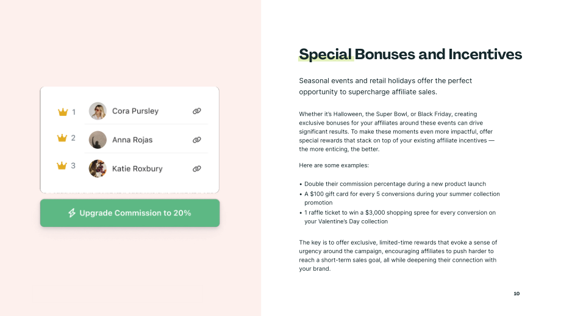
Task: Click the link icon beside Cora Pursley
Action: (x=197, y=111)
